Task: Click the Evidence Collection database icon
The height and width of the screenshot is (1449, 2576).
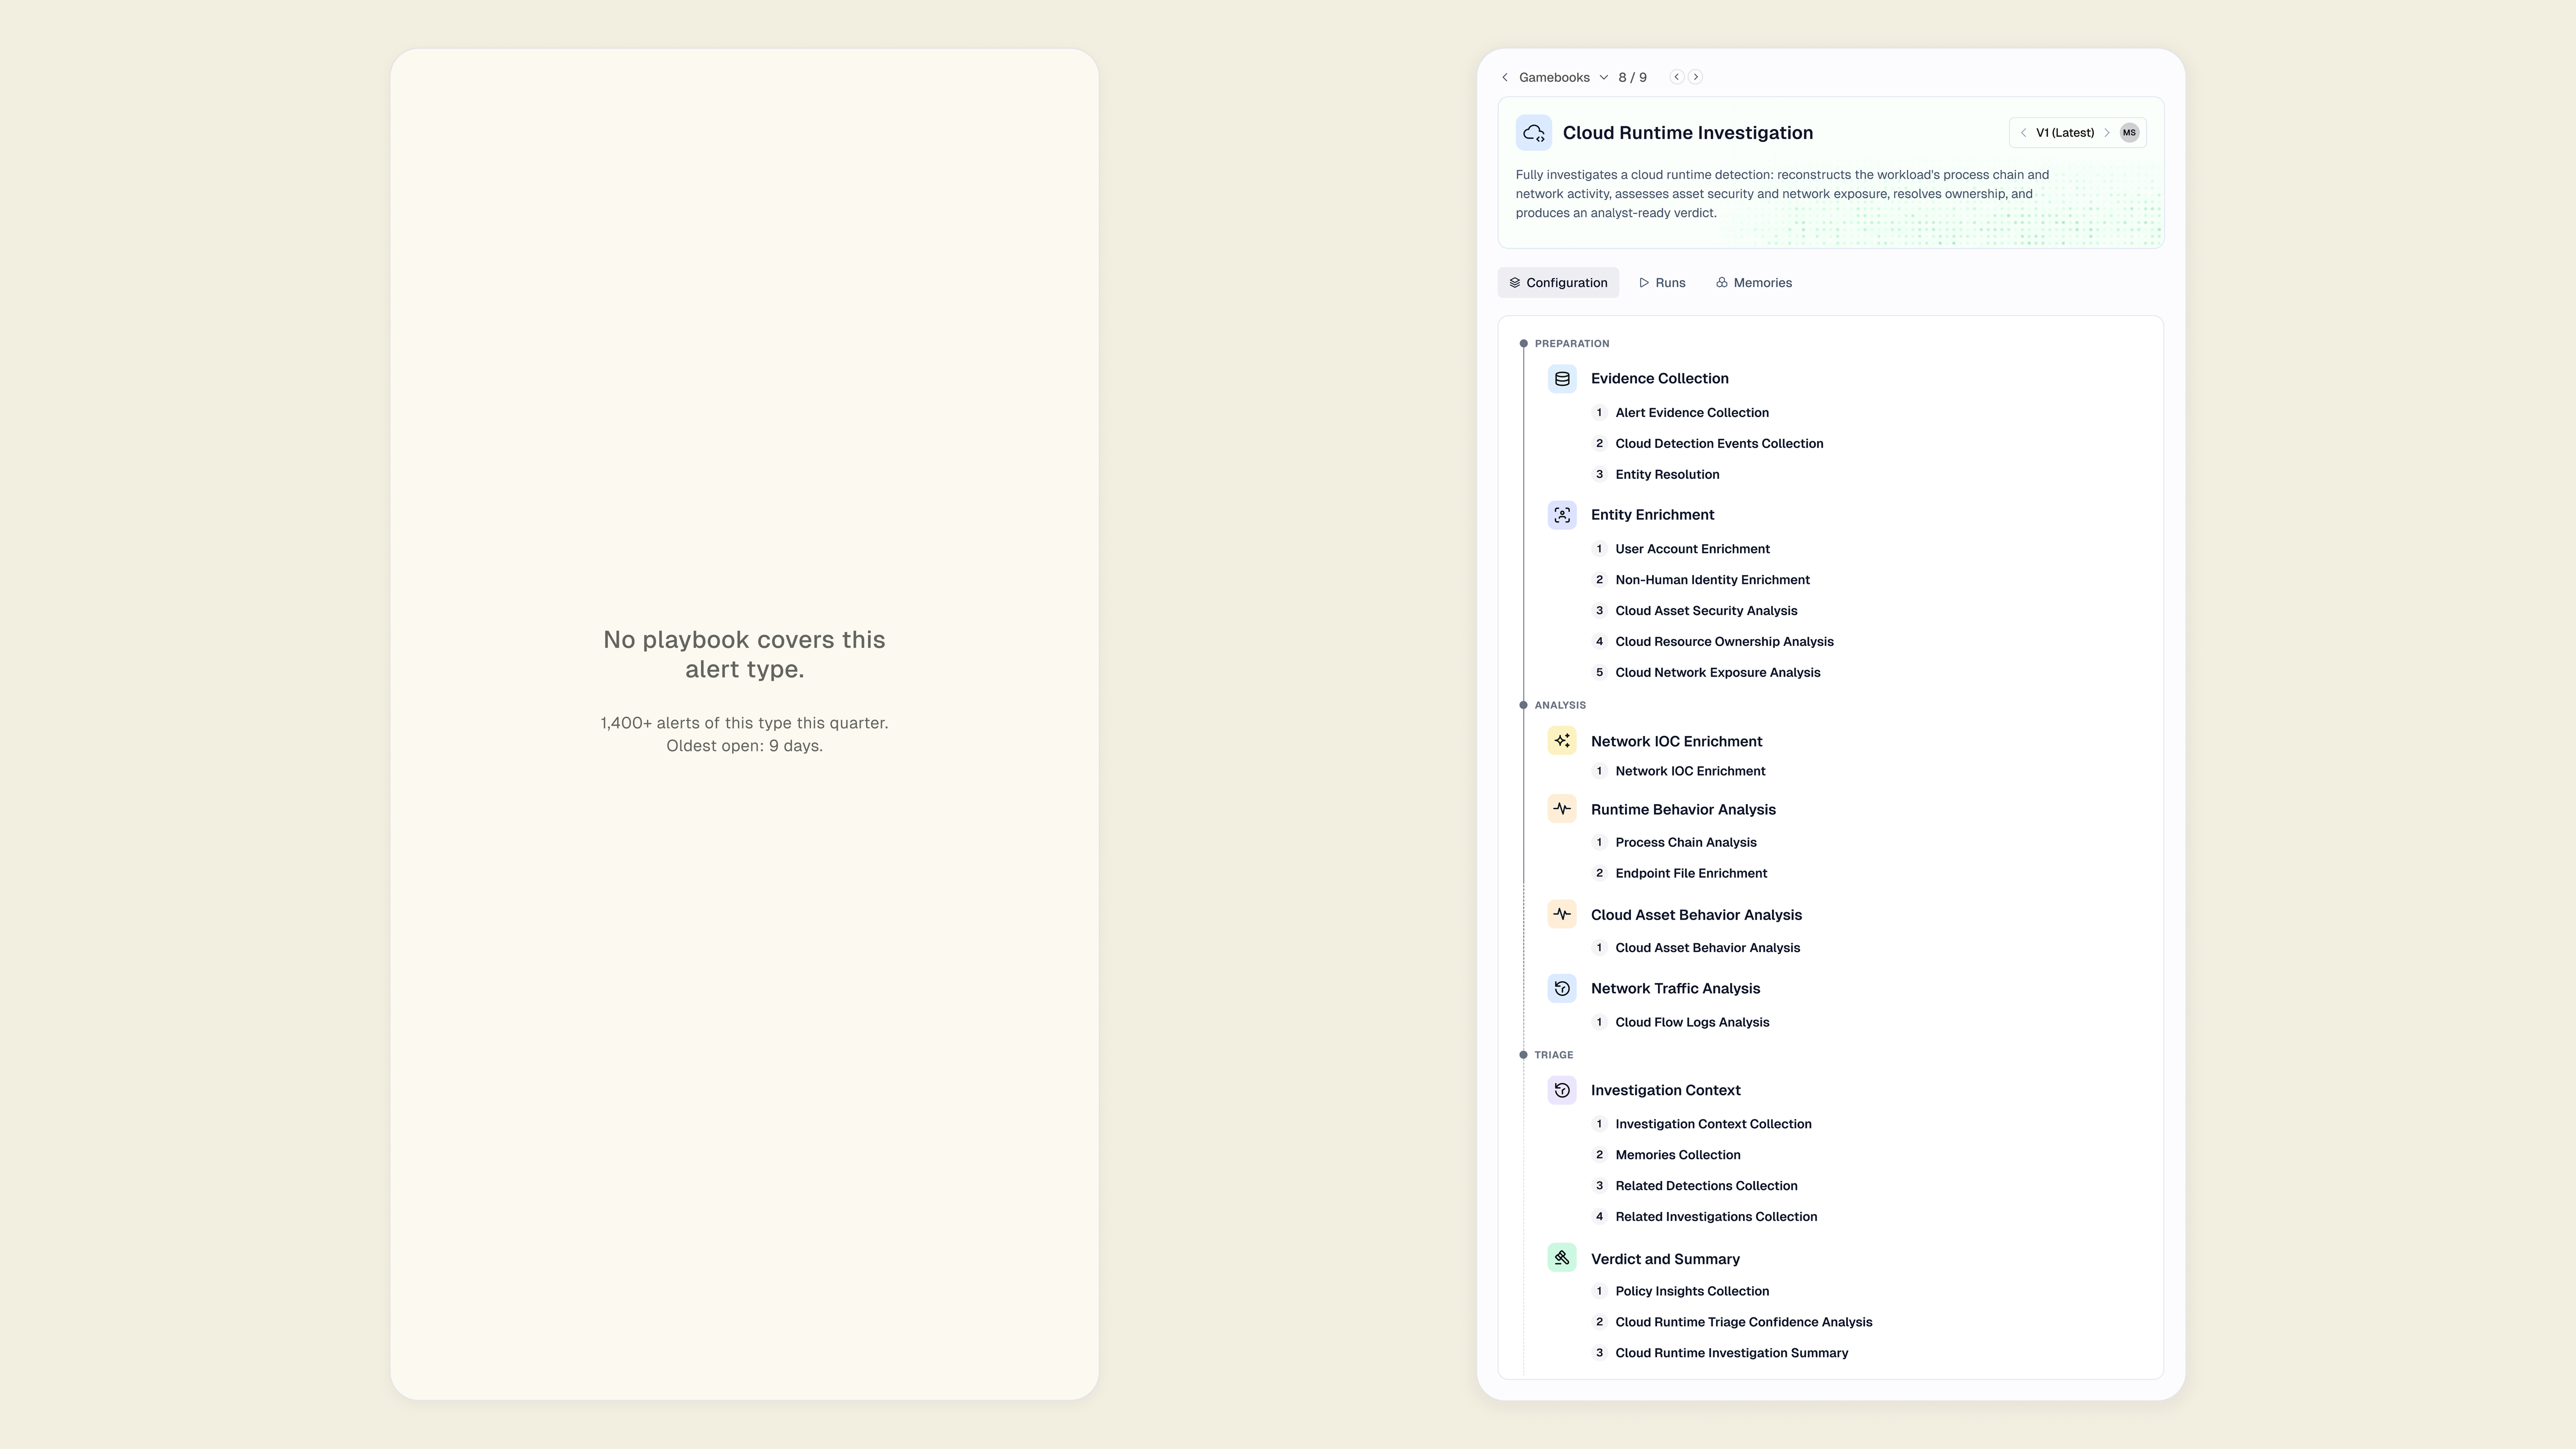Action: click(1562, 379)
